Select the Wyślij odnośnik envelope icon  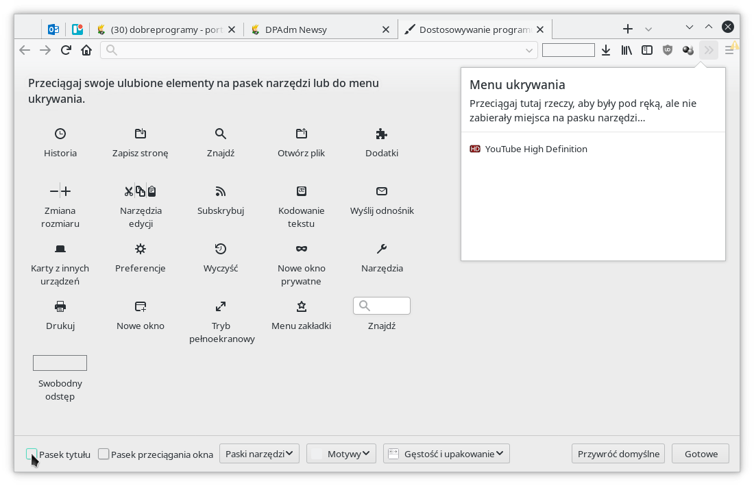[382, 191]
